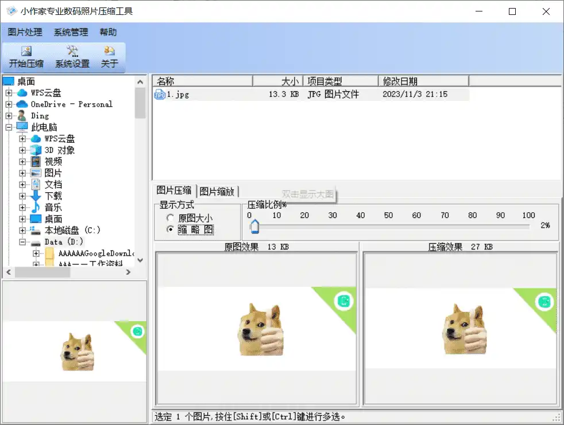Sort by 名称 column header
Viewport: 564px width, 425px height.
tap(203, 81)
